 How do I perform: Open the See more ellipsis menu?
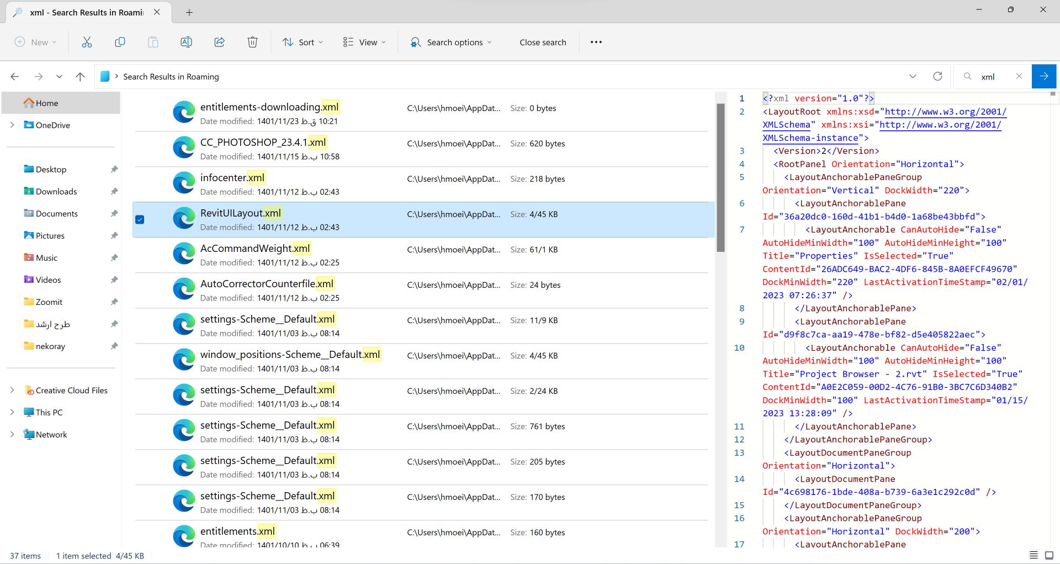[x=596, y=42]
